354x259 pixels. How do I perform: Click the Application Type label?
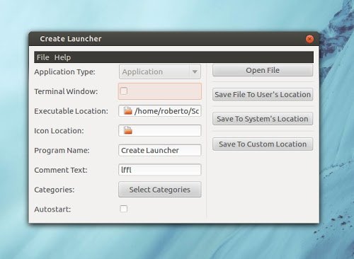[64, 71]
